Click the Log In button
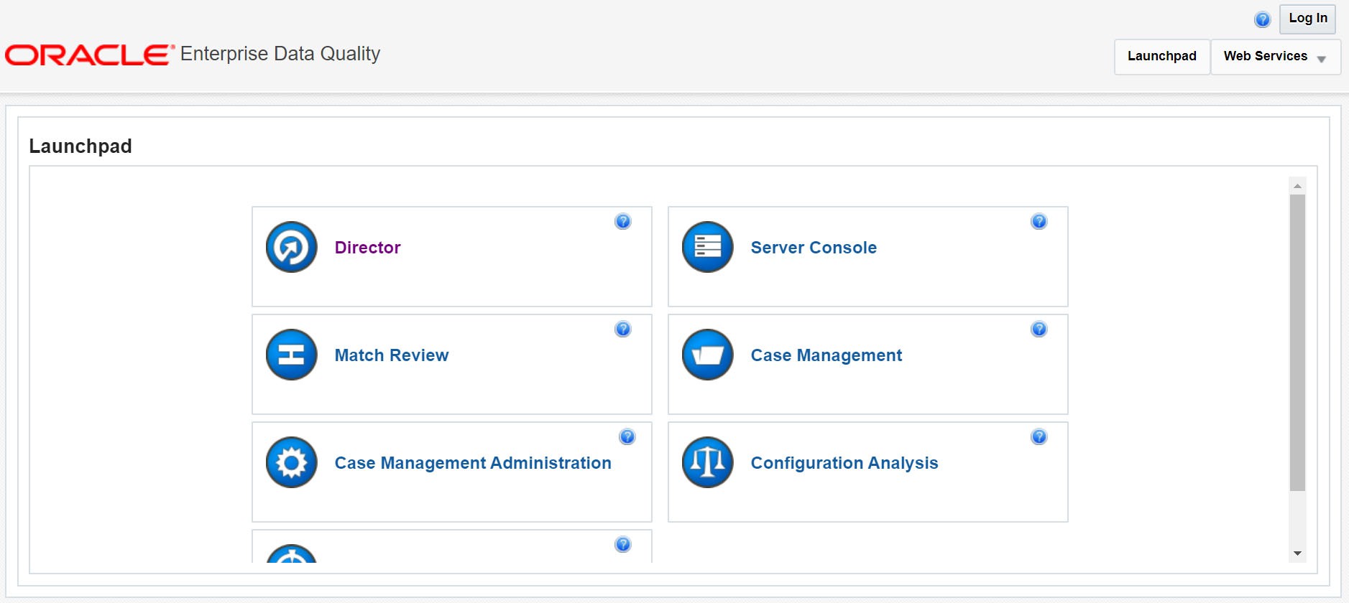This screenshot has height=603, width=1349. click(1307, 19)
